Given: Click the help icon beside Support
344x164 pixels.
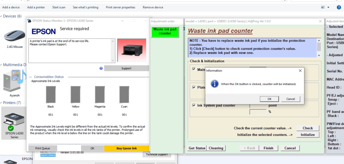Looking at the screenshot, I should [x=101, y=68].
